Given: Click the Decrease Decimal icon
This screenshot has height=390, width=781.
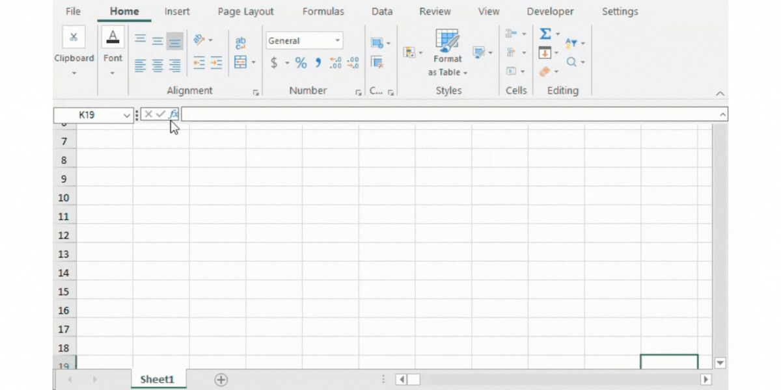Looking at the screenshot, I should coord(353,63).
